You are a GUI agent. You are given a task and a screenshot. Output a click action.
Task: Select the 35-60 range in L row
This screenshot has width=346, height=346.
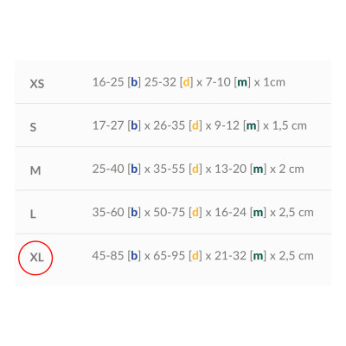pos(108,213)
